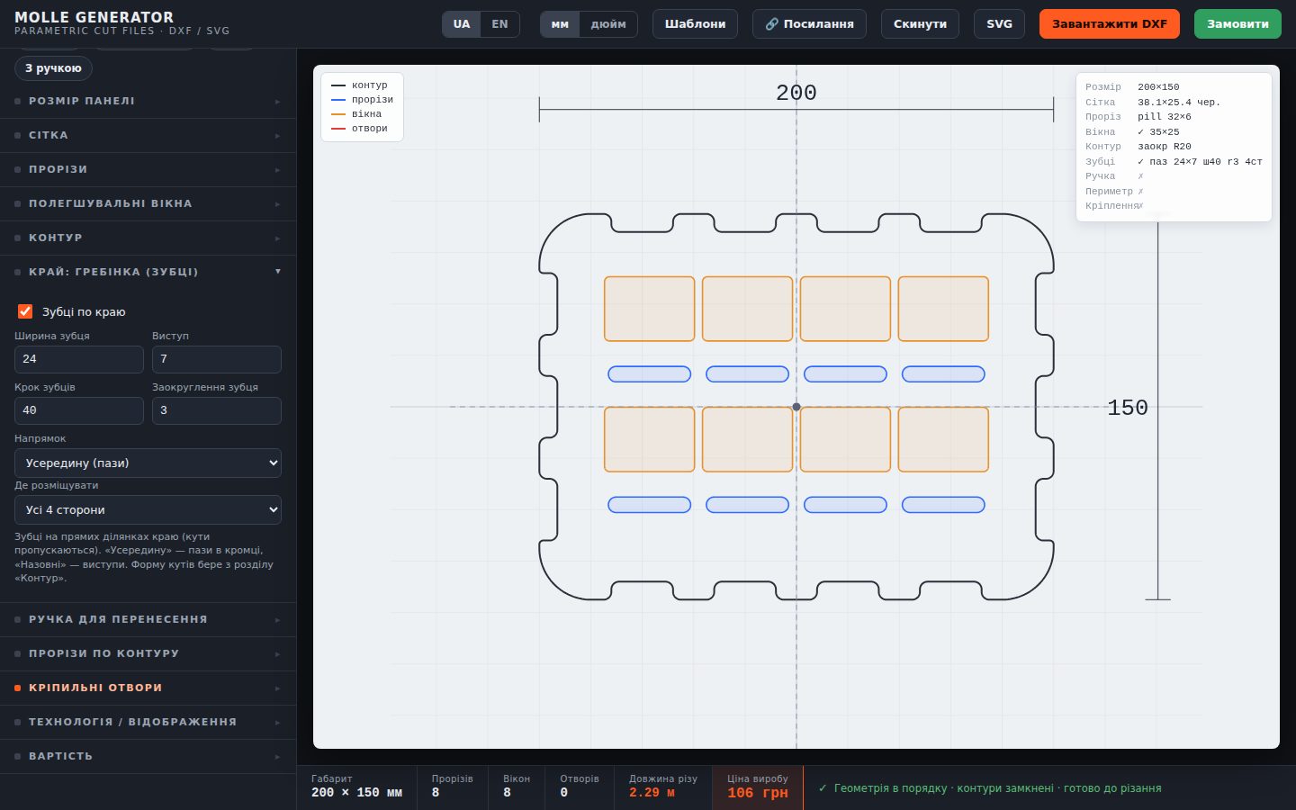Click the Виступ input field
The image size is (1296, 810).
217,359
